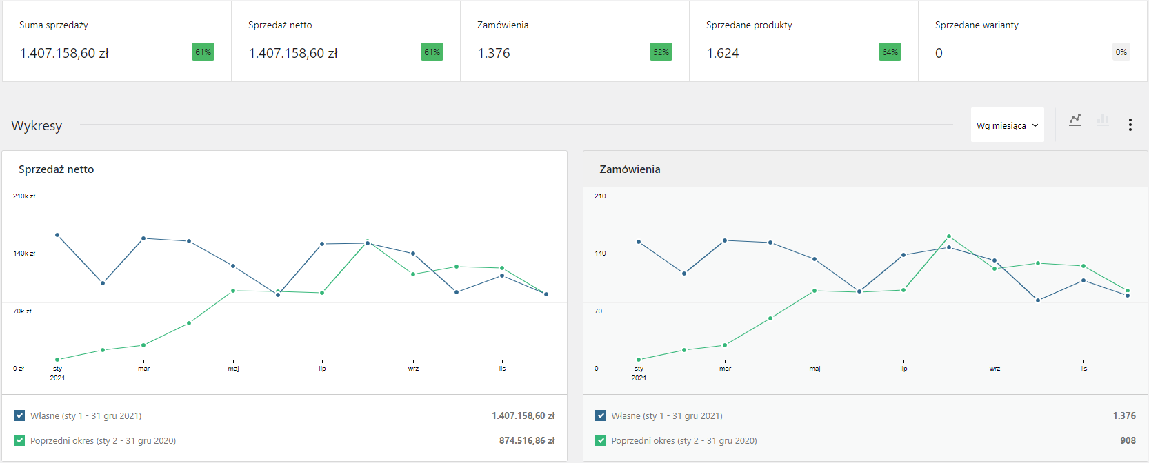Uncheck Własne series in Sprzedaż netto chart
The image size is (1149, 463).
(19, 415)
